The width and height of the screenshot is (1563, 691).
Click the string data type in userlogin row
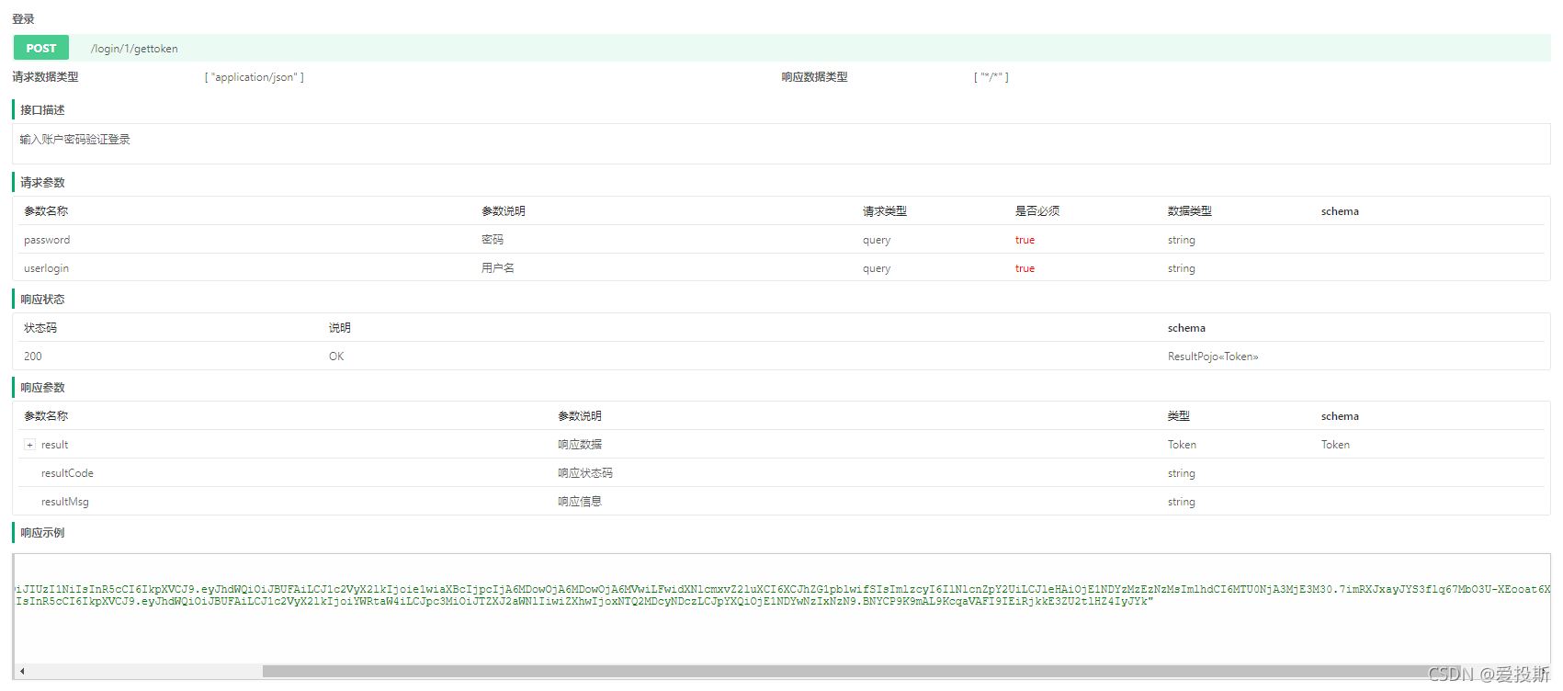pos(1182,268)
